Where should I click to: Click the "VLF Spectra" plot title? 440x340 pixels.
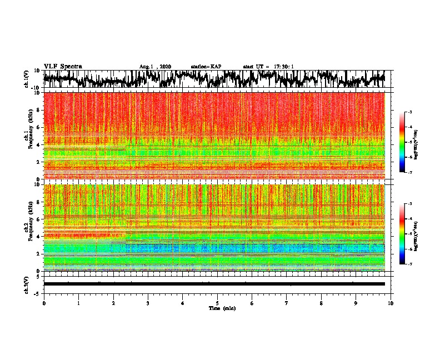63,67
